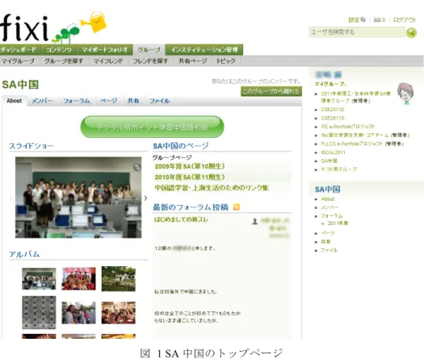Open the インスティテューション管理 tab
Image resolution: width=424 pixels, height=363 pixels.
pos(204,50)
